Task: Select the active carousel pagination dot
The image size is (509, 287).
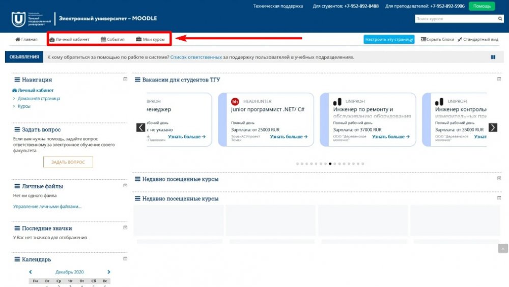Action: tap(330, 164)
